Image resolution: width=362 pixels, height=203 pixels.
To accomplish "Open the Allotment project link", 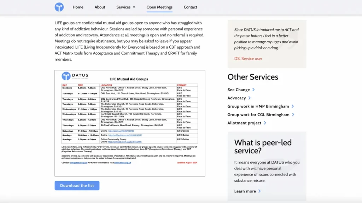I will (244, 123).
